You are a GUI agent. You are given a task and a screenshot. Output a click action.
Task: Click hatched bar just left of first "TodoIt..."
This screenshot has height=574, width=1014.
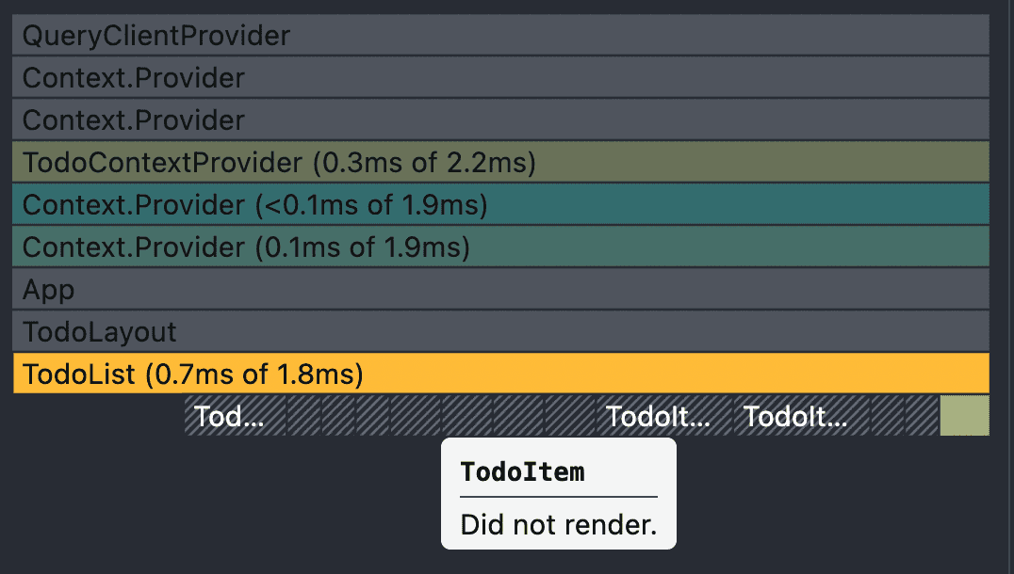(x=570, y=415)
